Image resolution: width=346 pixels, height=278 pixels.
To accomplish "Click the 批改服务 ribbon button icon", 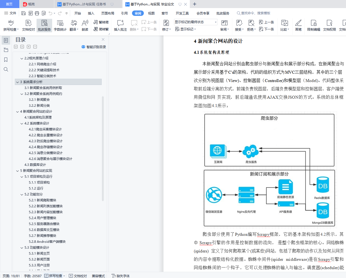I will 44,23.
